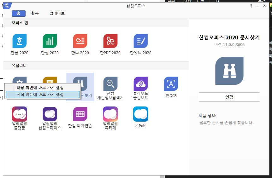
Task: Open help with the question mark icon
Action: pyautogui.click(x=251, y=6)
